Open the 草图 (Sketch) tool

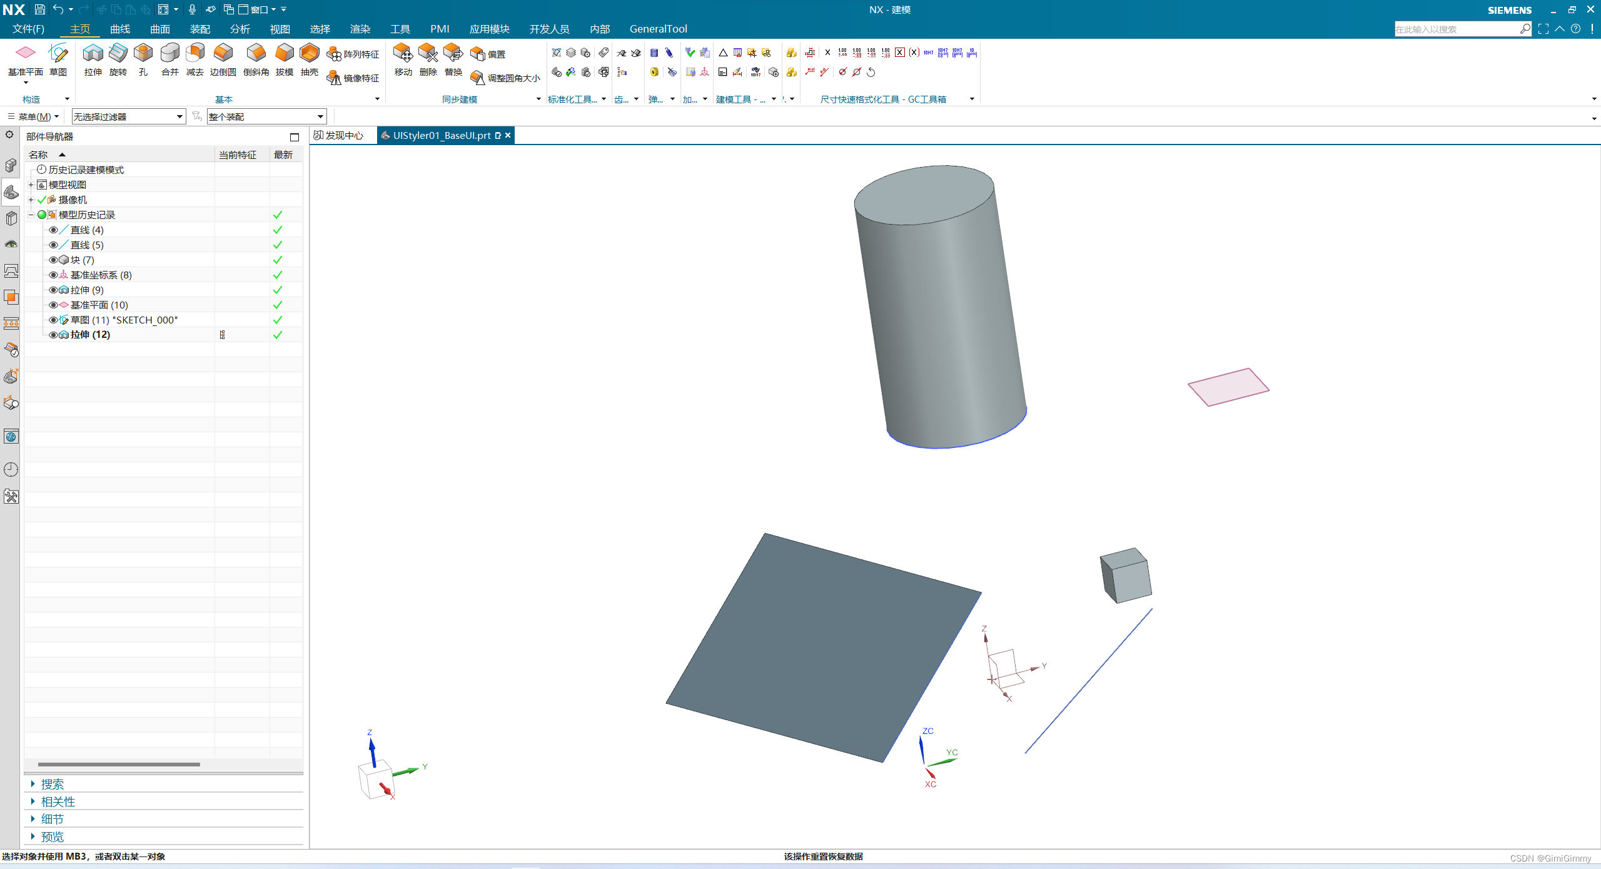(58, 59)
